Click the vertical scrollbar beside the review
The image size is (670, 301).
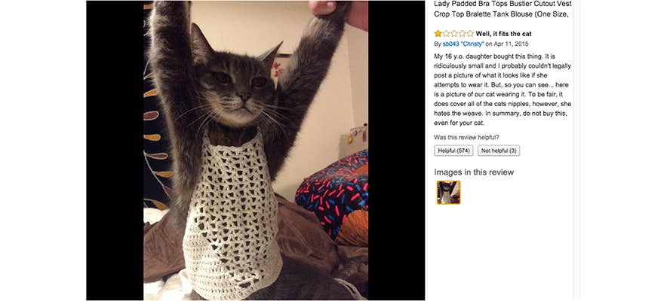pyautogui.click(x=576, y=150)
